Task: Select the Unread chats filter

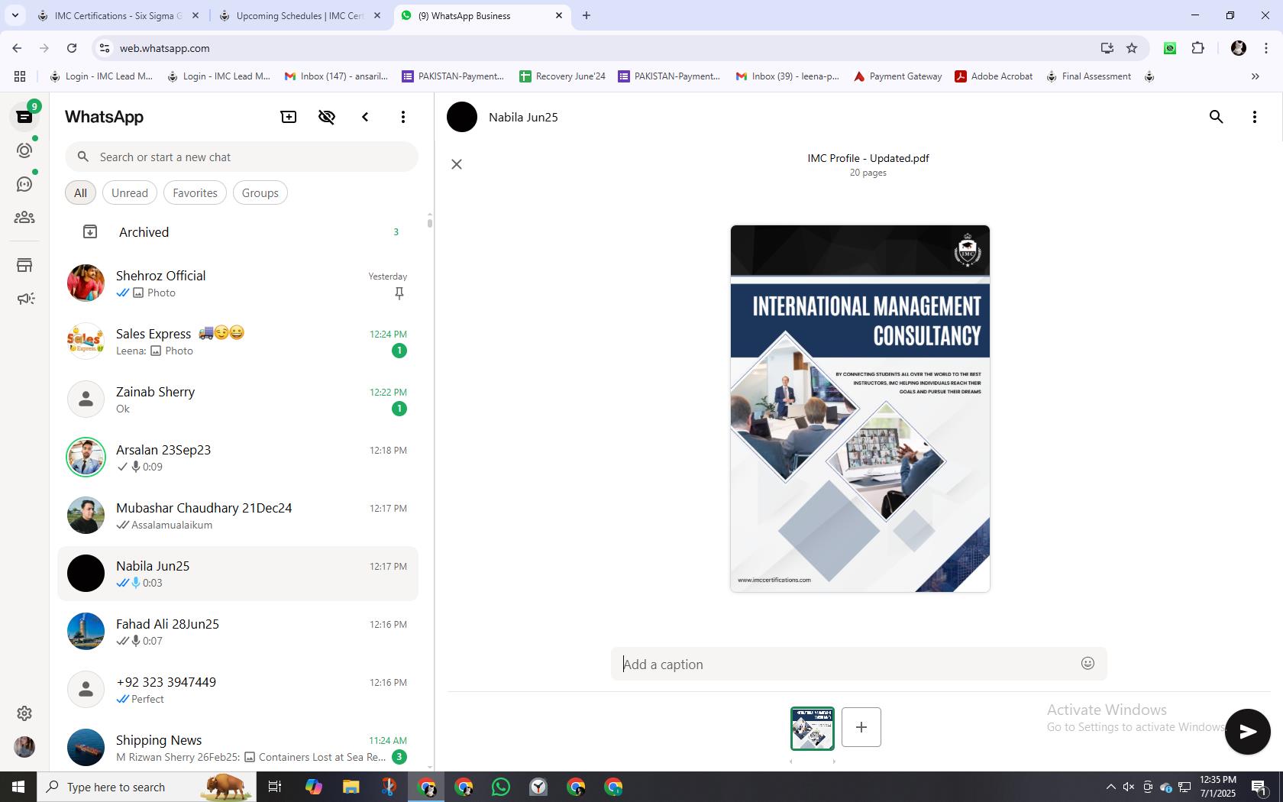Action: (x=130, y=192)
